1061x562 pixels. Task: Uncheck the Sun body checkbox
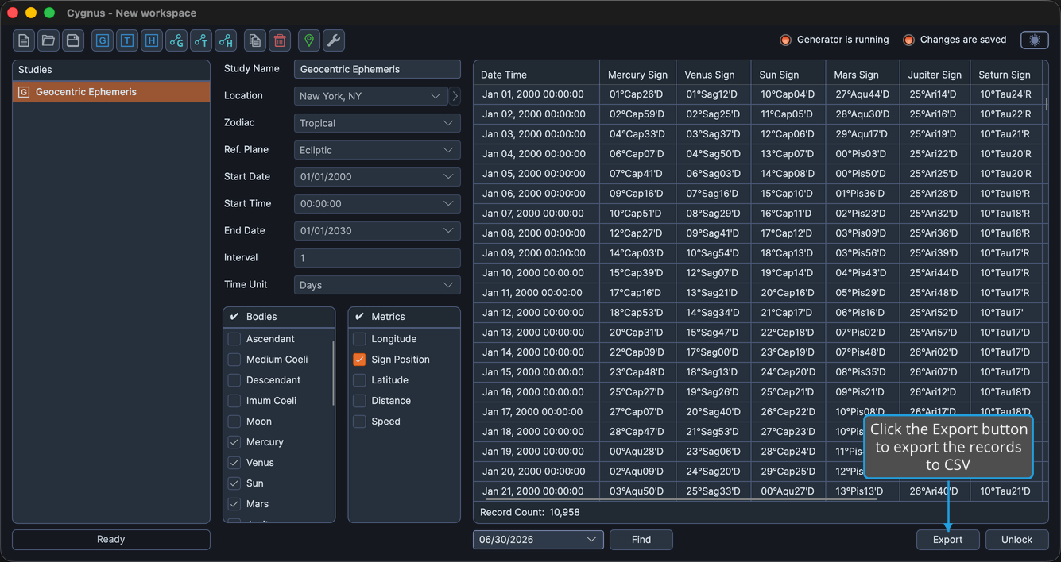coord(234,483)
